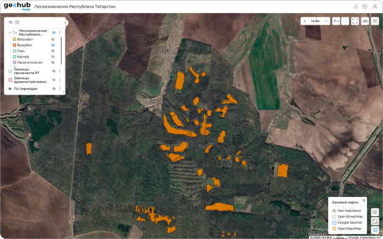Open the map tools wrench icon
This screenshot has width=383, height=239.
pos(375,21)
